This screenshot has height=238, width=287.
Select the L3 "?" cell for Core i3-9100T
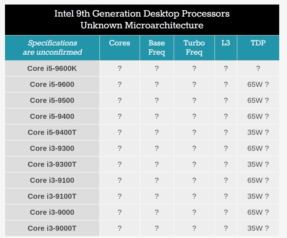(x=226, y=196)
